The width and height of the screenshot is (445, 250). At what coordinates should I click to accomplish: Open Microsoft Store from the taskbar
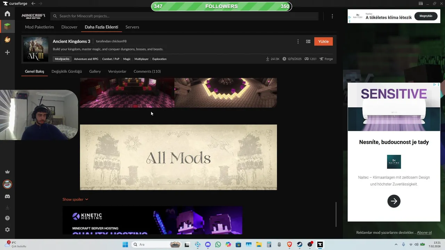click(x=238, y=244)
